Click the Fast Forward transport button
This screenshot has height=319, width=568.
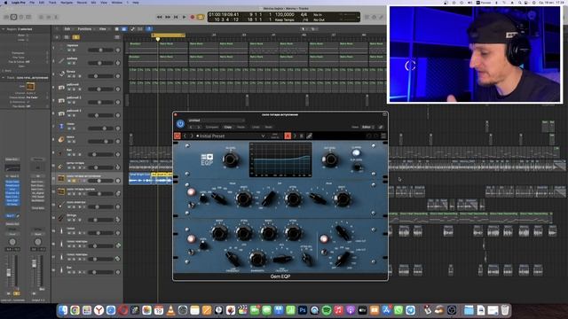168,17
